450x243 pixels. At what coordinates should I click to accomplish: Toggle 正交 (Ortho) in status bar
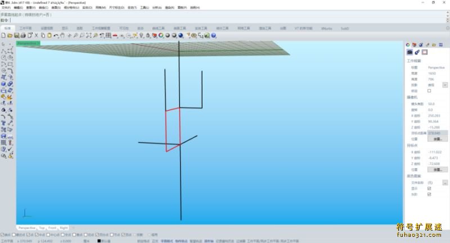[x=155, y=241]
